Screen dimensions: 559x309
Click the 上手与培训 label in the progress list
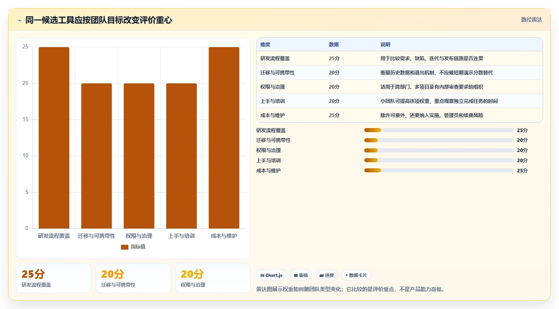pyautogui.click(x=268, y=161)
